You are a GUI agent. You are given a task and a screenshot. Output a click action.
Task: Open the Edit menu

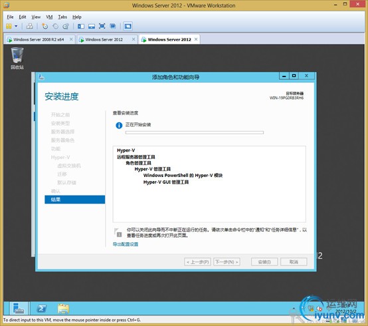point(23,17)
